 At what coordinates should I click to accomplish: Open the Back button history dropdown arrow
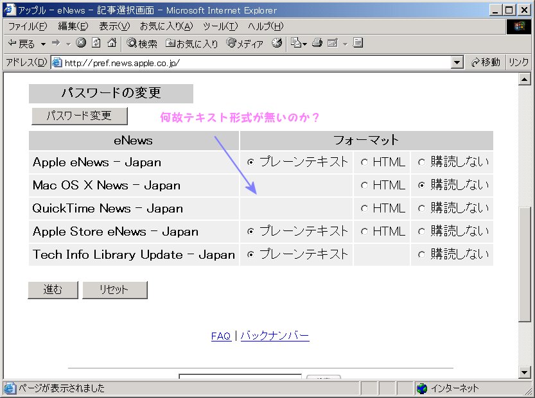point(43,44)
